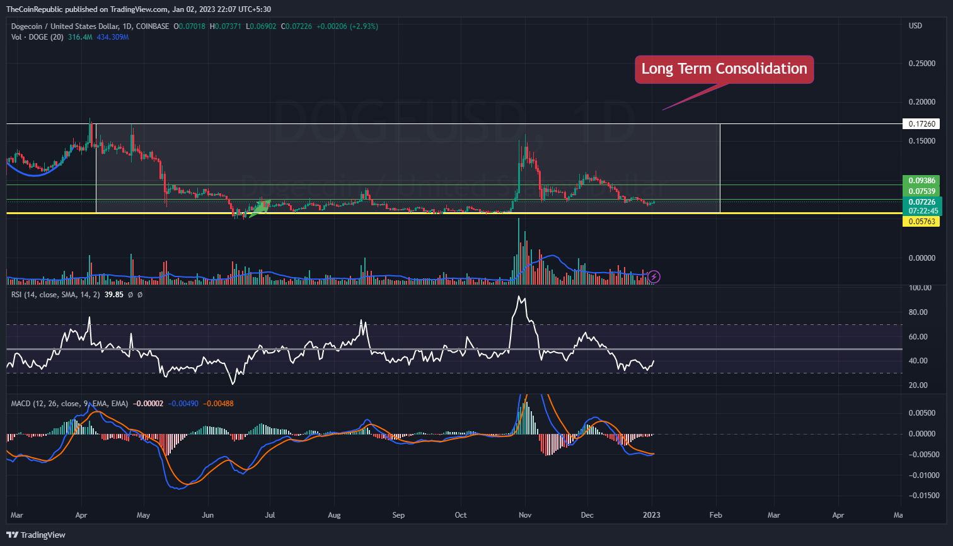This screenshot has height=546, width=953.
Task: Click the Feb label on the time axis
Action: coord(717,515)
